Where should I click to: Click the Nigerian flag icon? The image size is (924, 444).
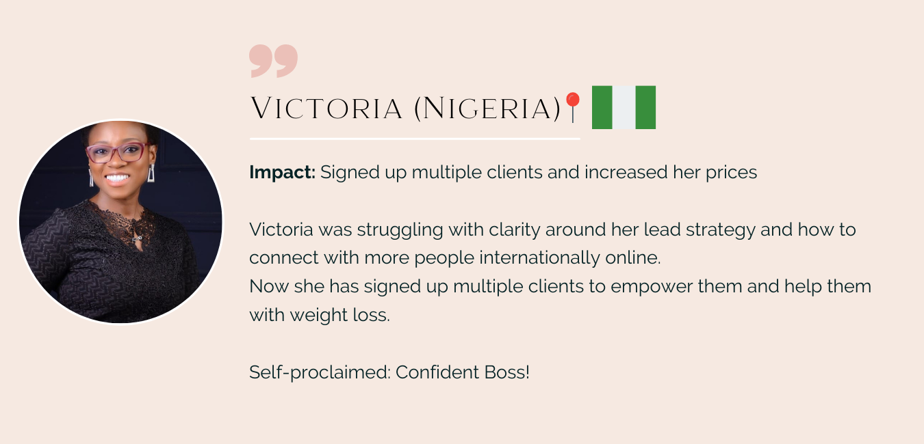(x=624, y=107)
